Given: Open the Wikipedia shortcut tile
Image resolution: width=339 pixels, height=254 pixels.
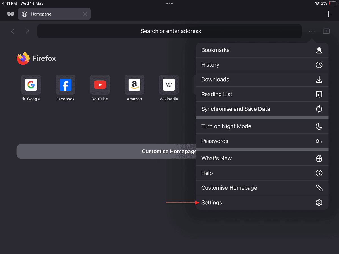Looking at the screenshot, I should [169, 85].
